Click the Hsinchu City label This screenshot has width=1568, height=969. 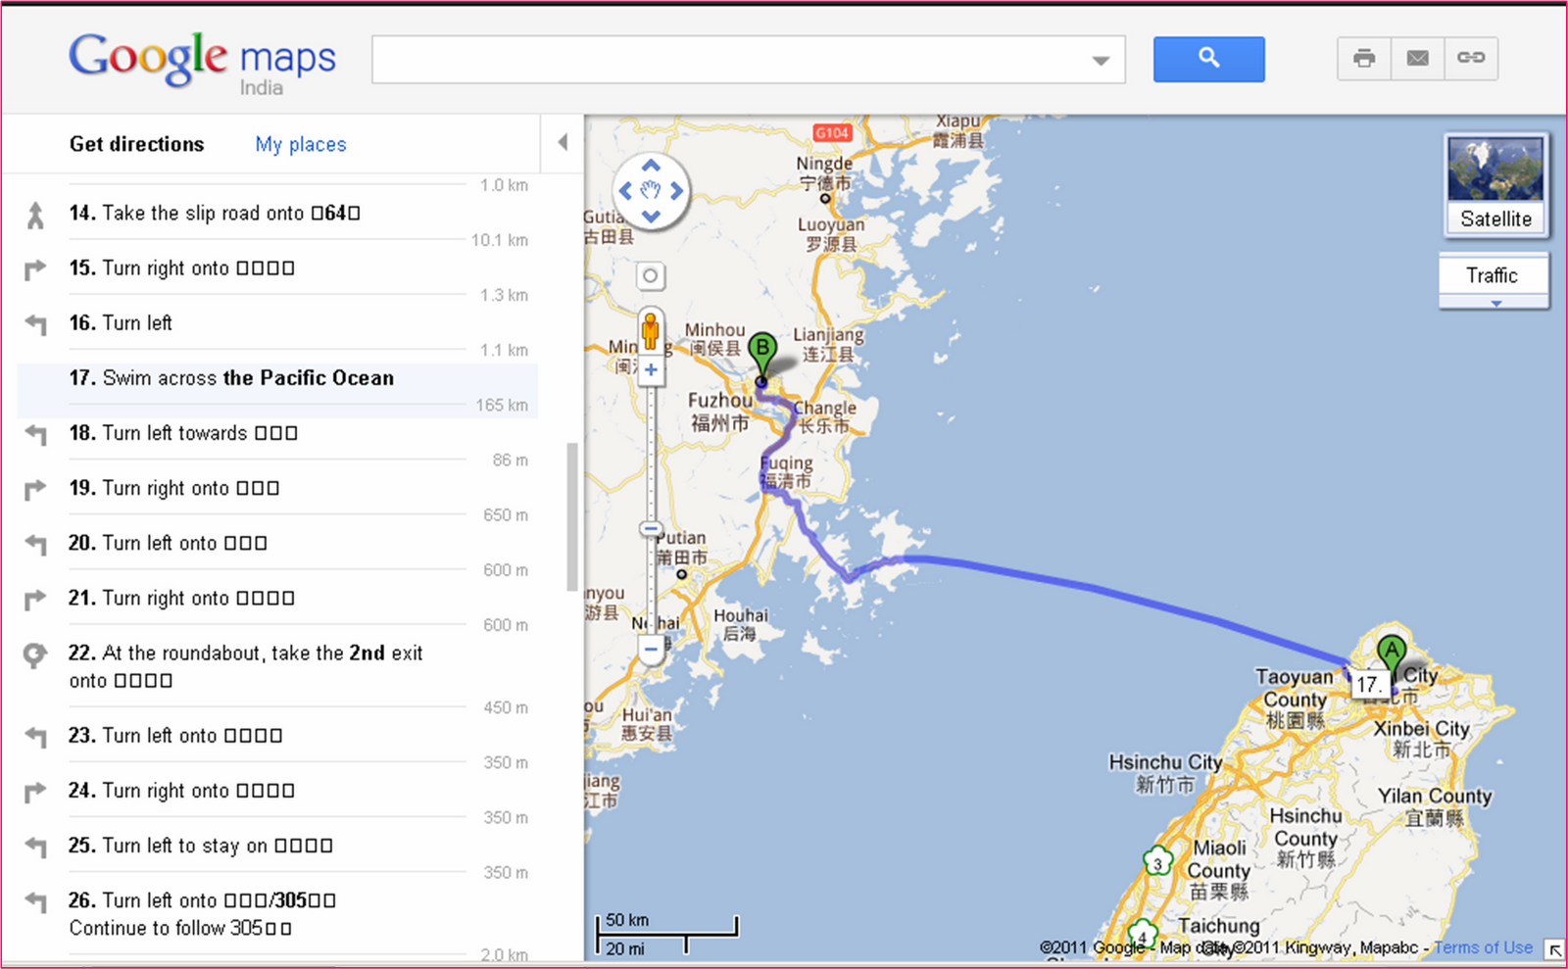point(1165,772)
